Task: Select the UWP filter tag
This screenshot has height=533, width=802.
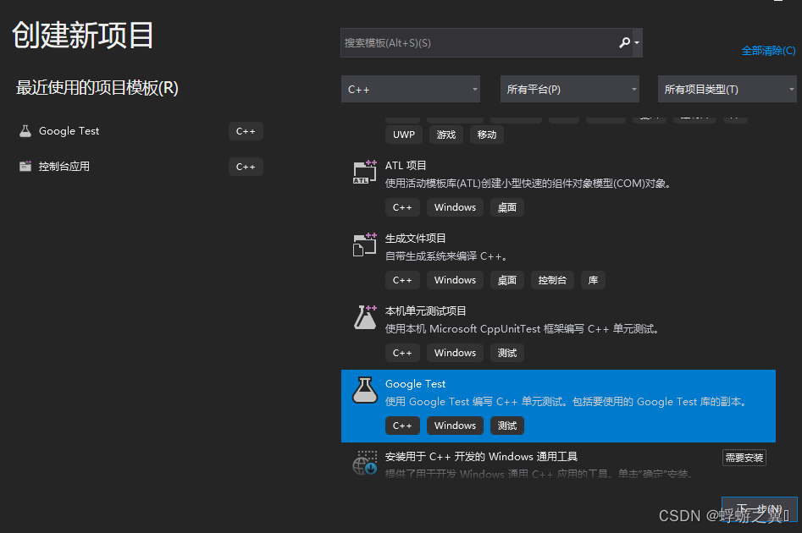Action: click(403, 134)
